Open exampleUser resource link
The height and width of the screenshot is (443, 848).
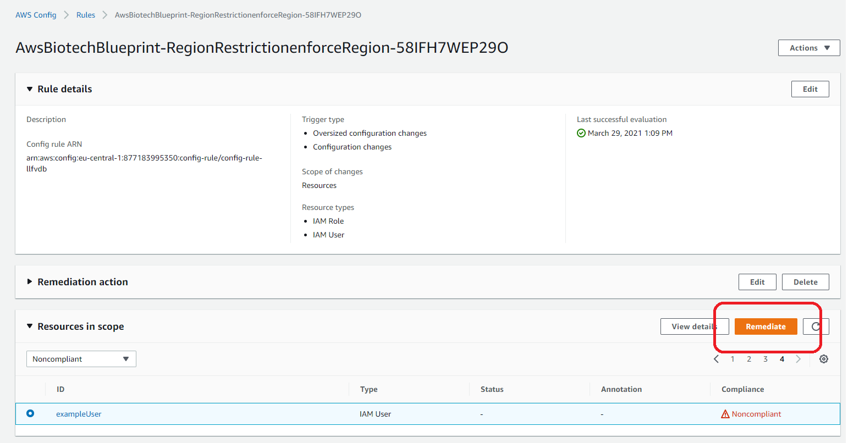point(79,414)
